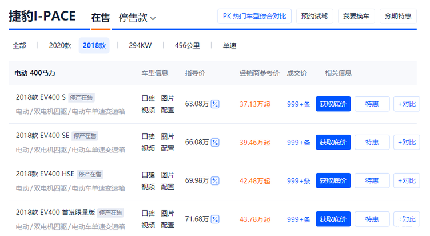Open 999+条 deals for EV400 HSE
This screenshot has width=430, height=236.
tap(298, 181)
